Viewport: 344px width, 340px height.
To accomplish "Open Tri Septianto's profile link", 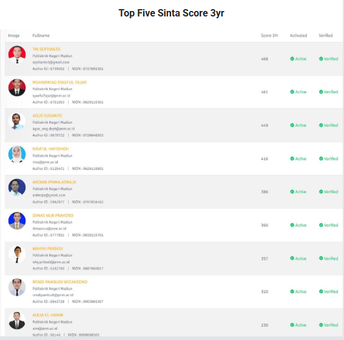I will pyautogui.click(x=46, y=49).
